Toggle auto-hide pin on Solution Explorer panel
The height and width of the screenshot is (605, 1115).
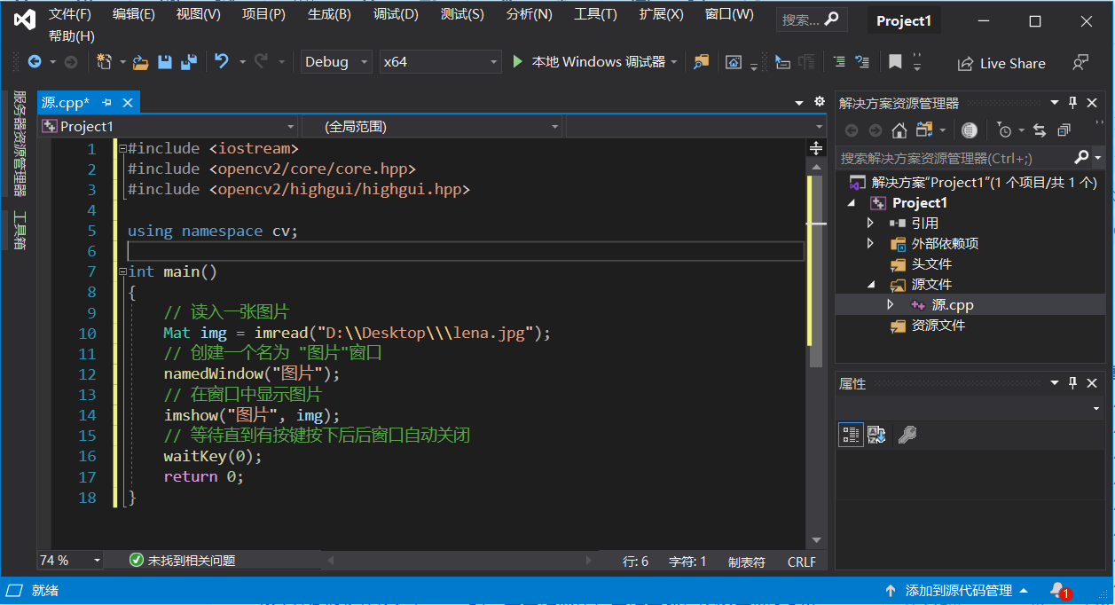tap(1072, 103)
